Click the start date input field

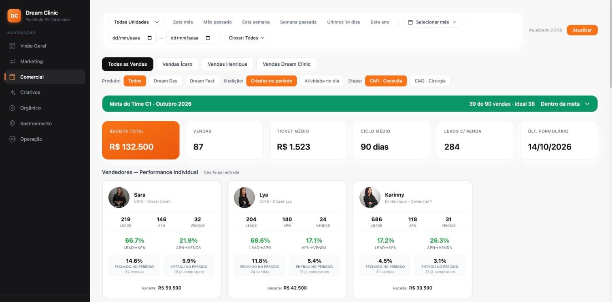[132, 38]
